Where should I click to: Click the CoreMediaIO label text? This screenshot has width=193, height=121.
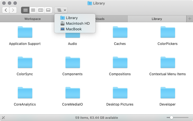(72, 104)
